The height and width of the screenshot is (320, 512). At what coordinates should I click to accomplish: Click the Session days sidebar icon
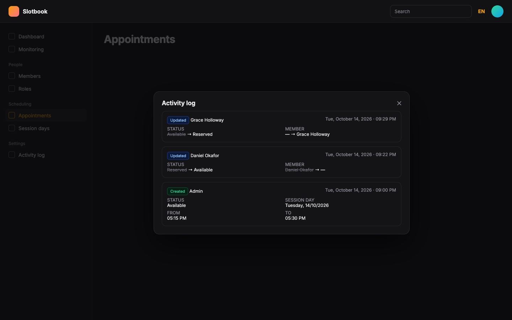point(12,128)
